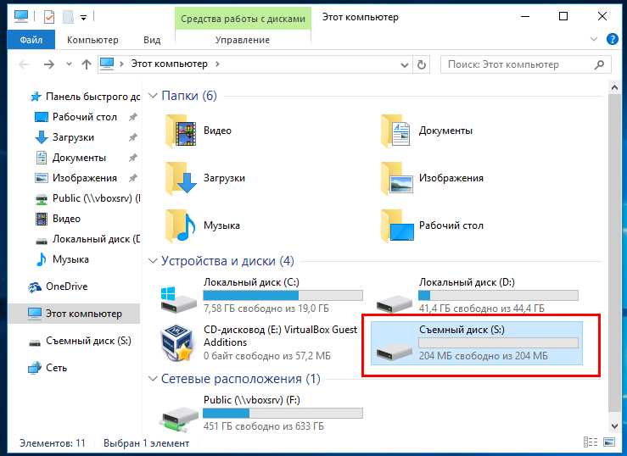This screenshot has width=627, height=456.
Task: Open the Рабочий стол folder icon in Папки
Action: pos(397,225)
